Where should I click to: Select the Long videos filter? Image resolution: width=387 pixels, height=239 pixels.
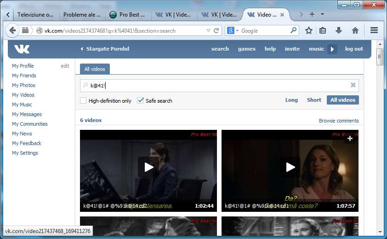pyautogui.click(x=291, y=100)
